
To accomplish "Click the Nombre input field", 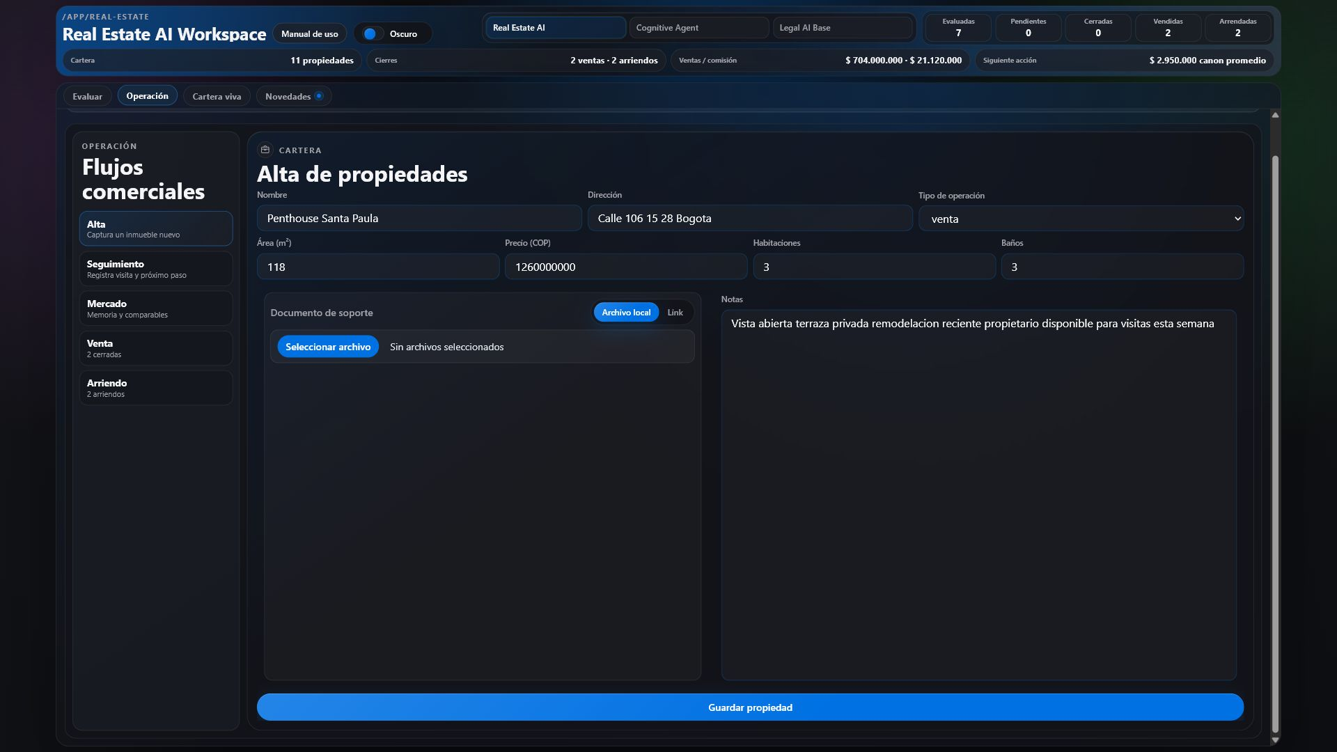I will coord(419,218).
